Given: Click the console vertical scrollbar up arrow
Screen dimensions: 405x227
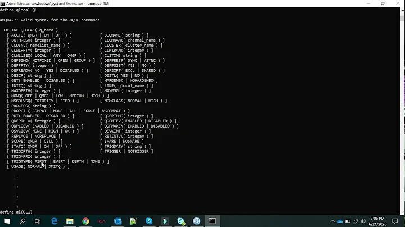Looking at the screenshot, I should 402,10.
